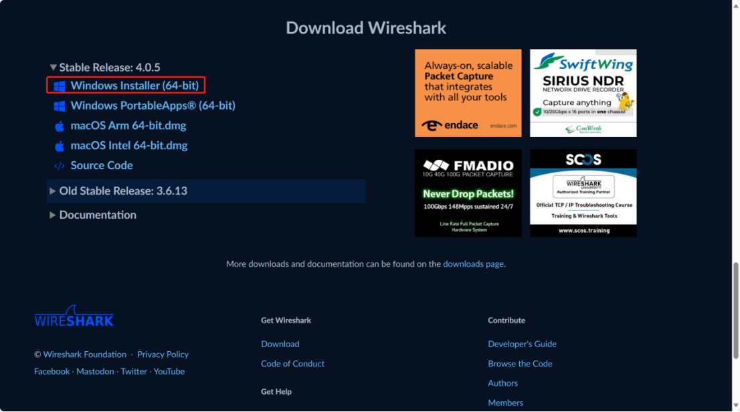Open the SCOS Wireshark training advertisement
This screenshot has width=740, height=412.
pos(583,193)
